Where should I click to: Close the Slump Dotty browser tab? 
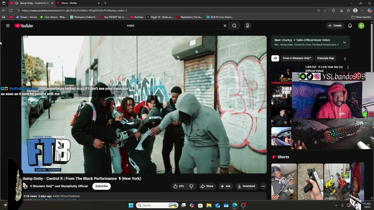click(52, 3)
